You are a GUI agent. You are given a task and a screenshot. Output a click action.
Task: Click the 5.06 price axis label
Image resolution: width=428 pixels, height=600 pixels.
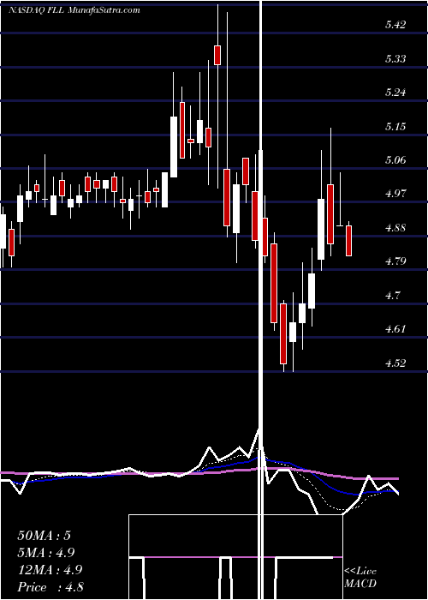(x=395, y=160)
